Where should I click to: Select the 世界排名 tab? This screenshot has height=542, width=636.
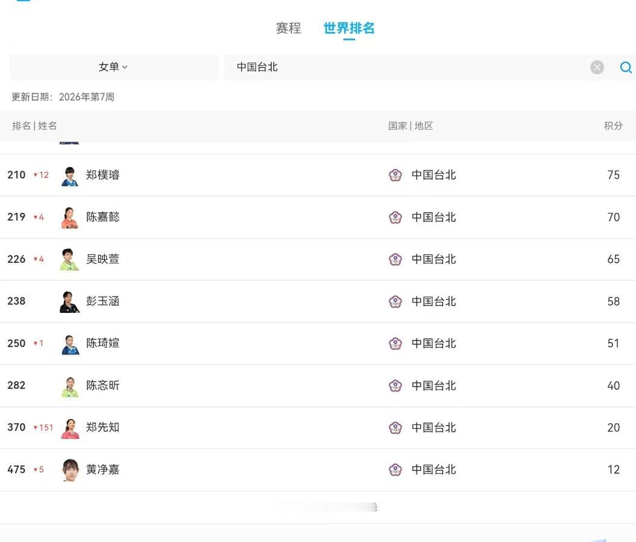349,28
